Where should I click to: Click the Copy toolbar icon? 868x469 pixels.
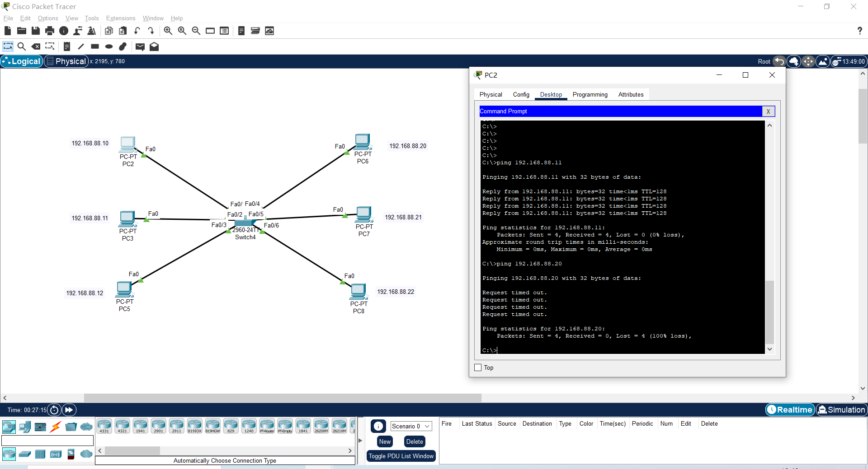(x=109, y=31)
